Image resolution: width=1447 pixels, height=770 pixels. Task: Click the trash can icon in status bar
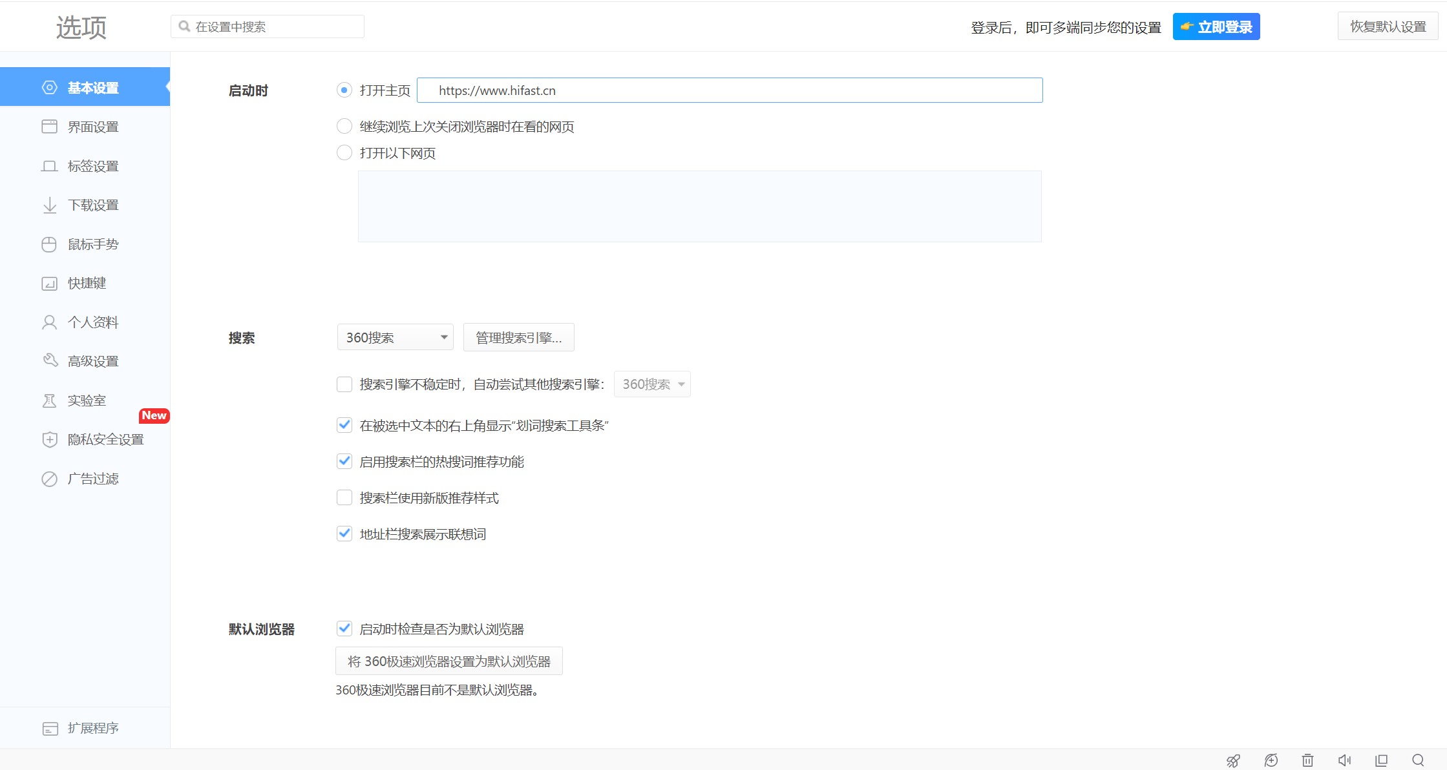tap(1307, 760)
